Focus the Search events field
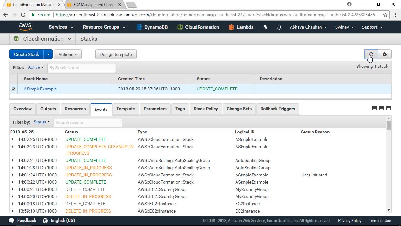Screen dimensions: 401x226 (x=88, y=122)
